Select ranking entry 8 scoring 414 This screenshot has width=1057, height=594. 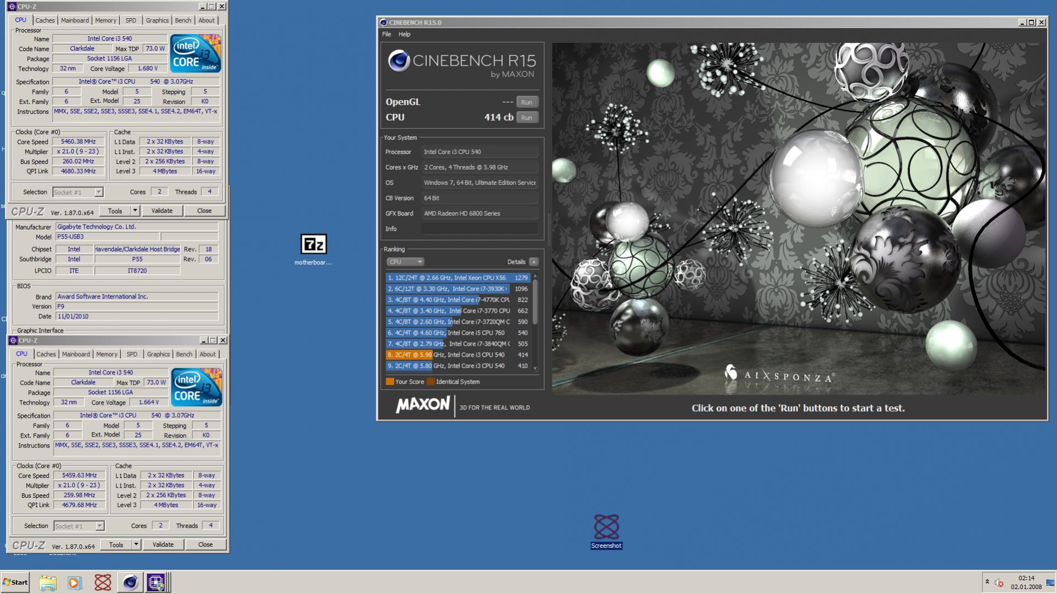pos(458,355)
